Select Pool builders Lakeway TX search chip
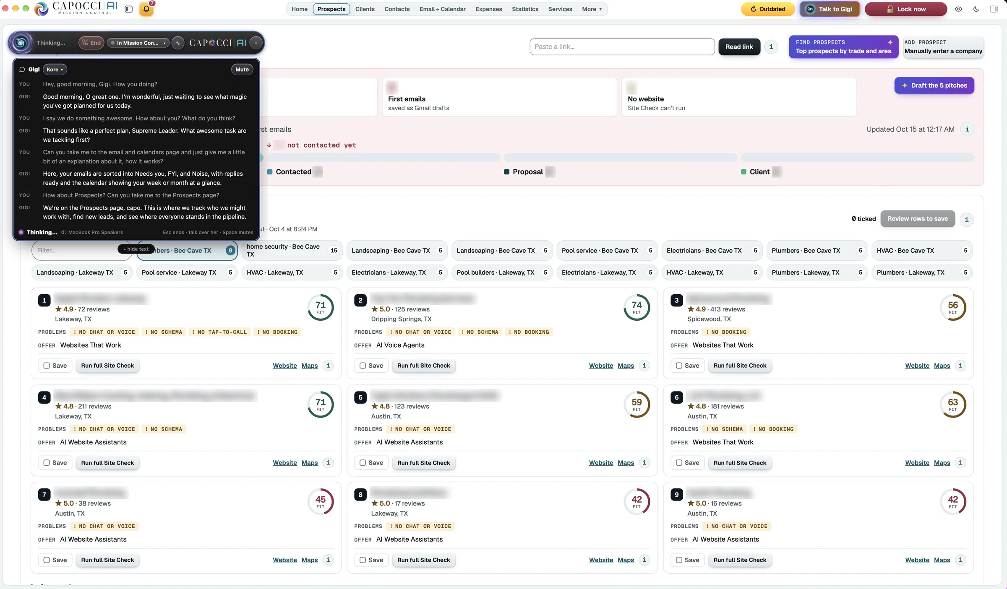This screenshot has width=1007, height=589. click(x=502, y=272)
